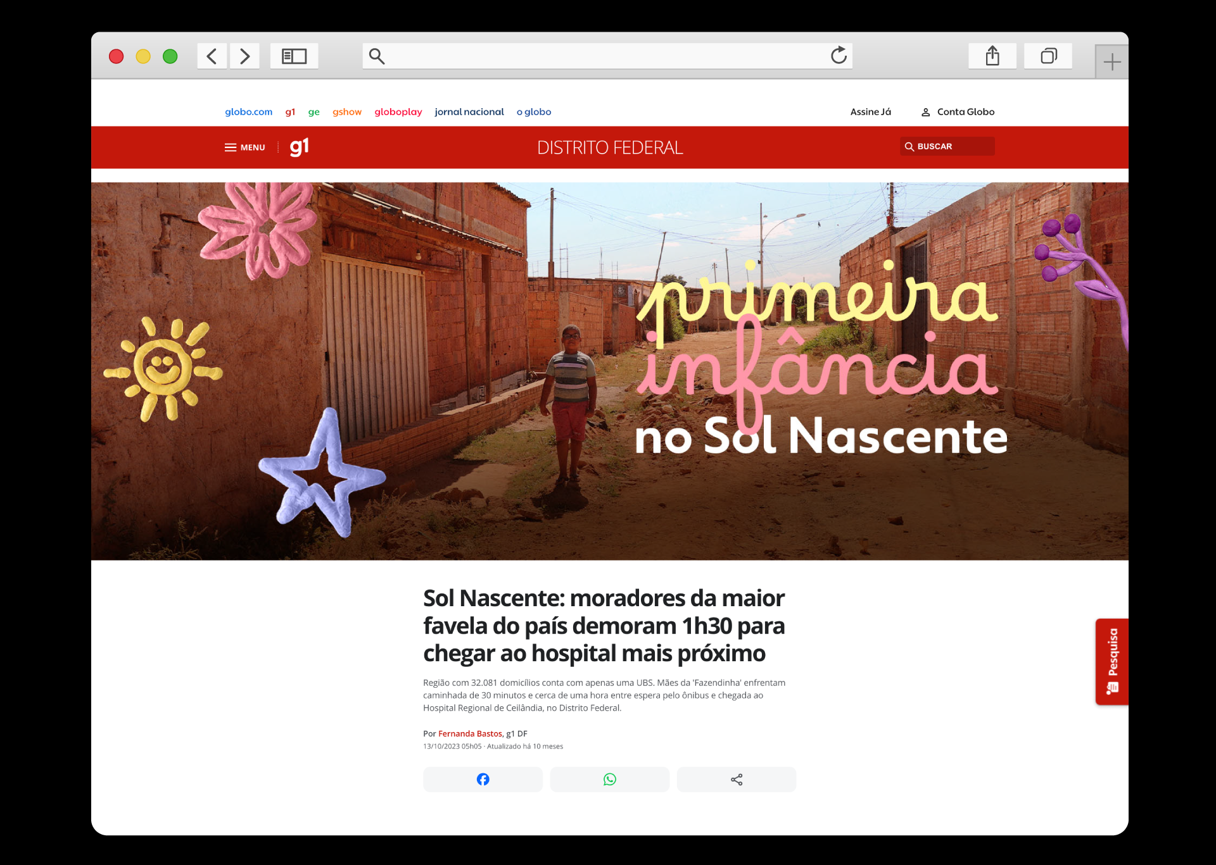Screen dimensions: 1216x865
Task: Go back with the browser back arrow
Action: (x=212, y=56)
